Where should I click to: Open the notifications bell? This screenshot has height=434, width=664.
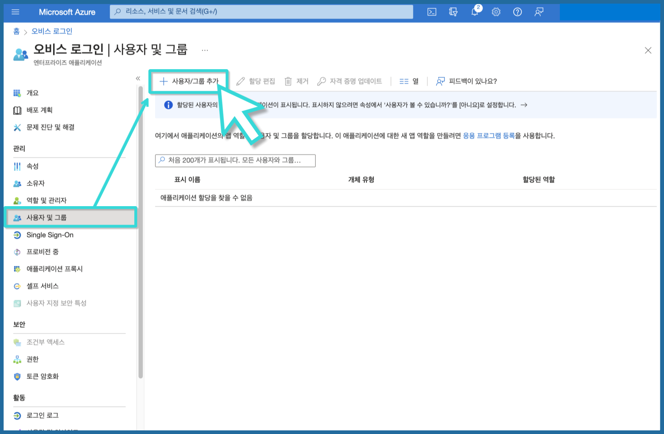[x=475, y=12]
